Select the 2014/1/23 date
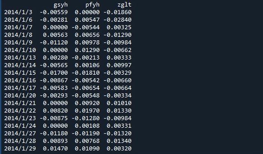The width and height of the screenshot is (263, 154). [20, 118]
